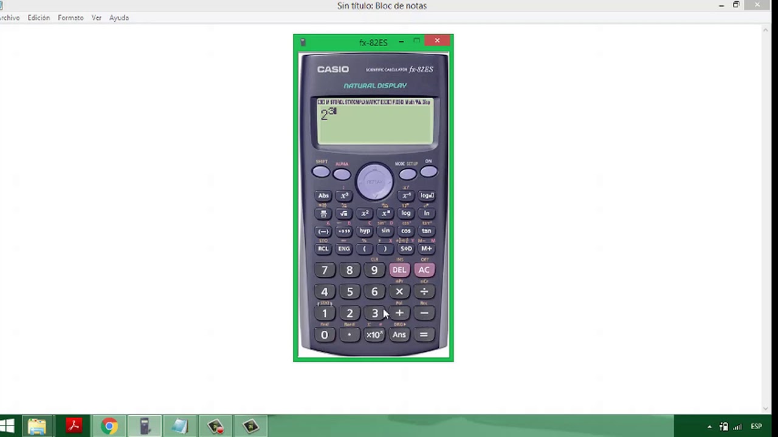Click the x cubed key

344,195
